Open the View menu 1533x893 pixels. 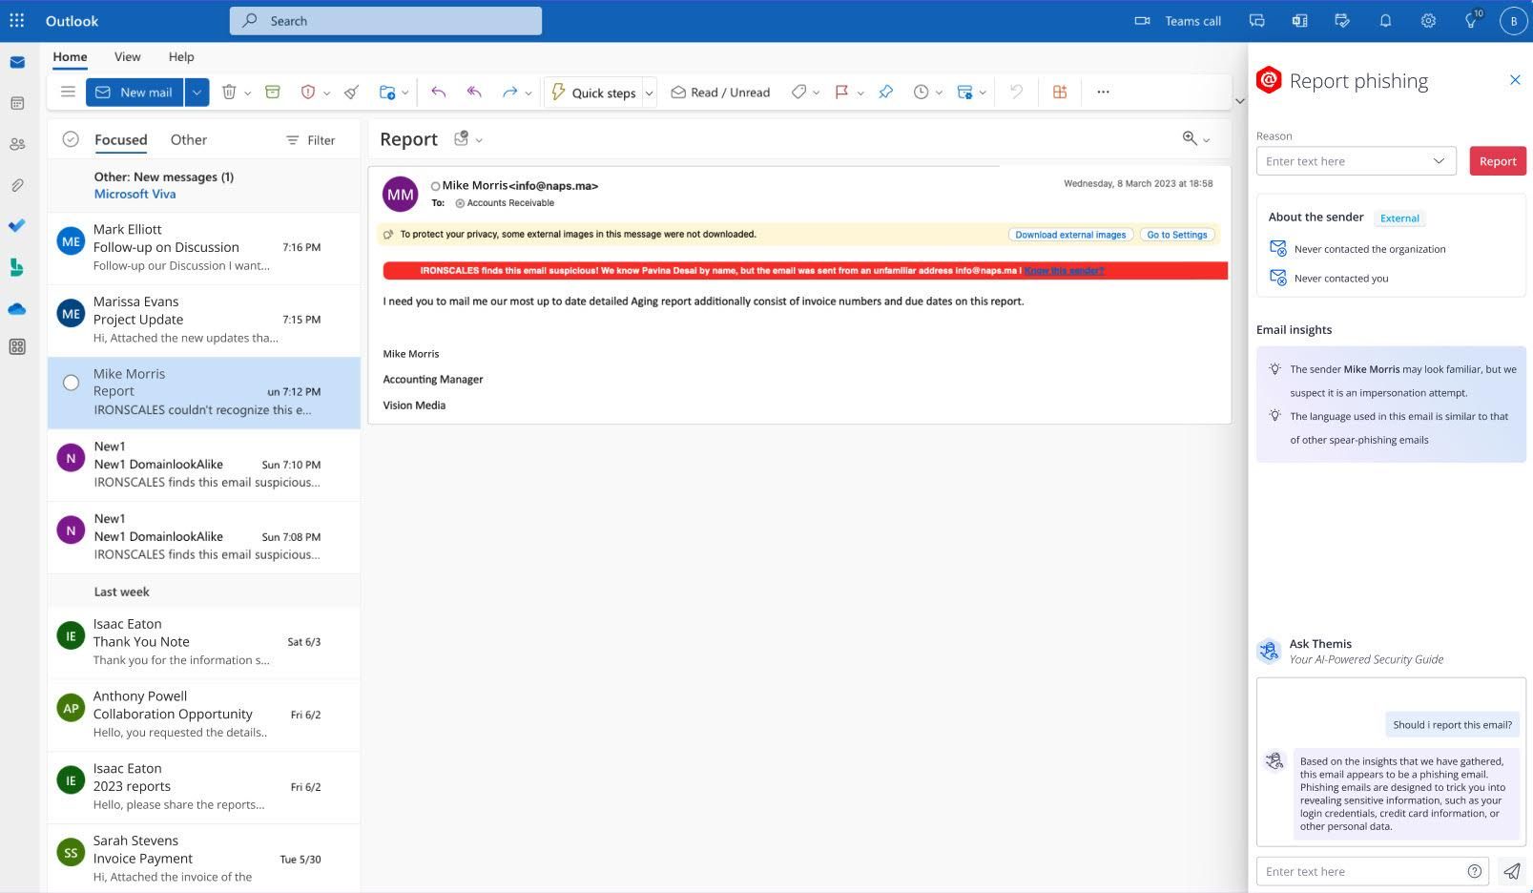coord(127,56)
